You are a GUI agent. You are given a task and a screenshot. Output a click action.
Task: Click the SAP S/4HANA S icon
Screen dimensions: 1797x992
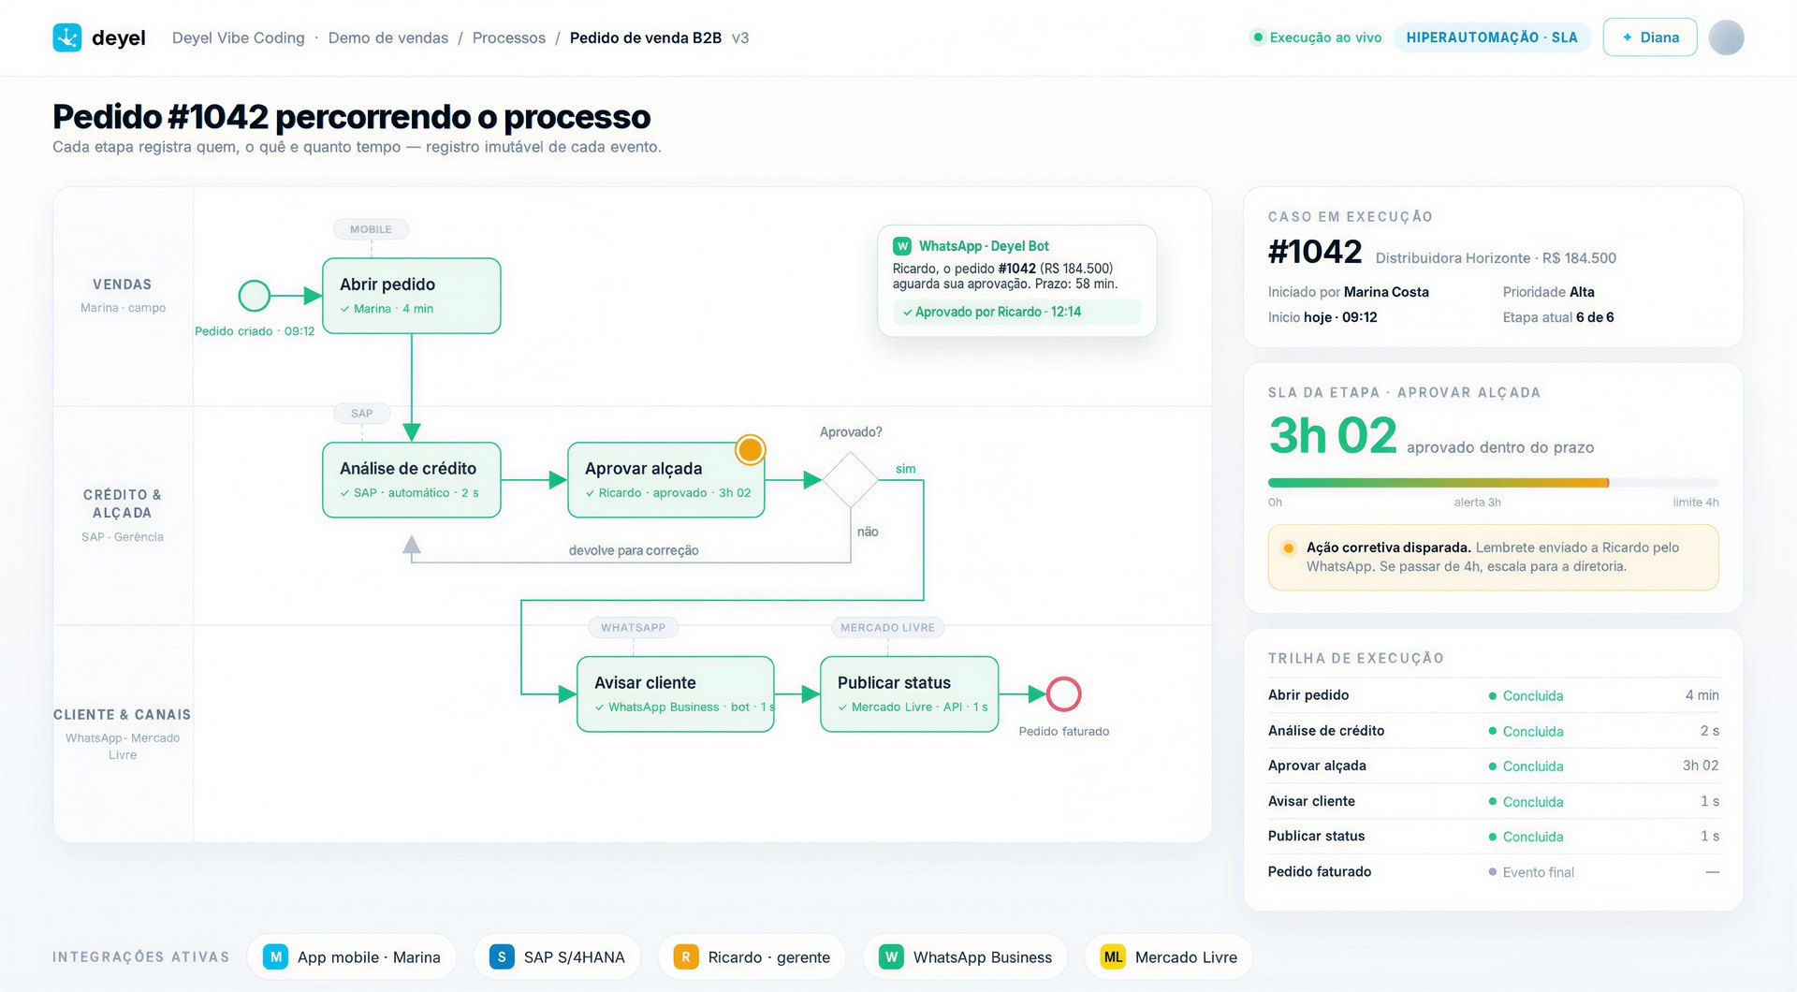point(502,956)
